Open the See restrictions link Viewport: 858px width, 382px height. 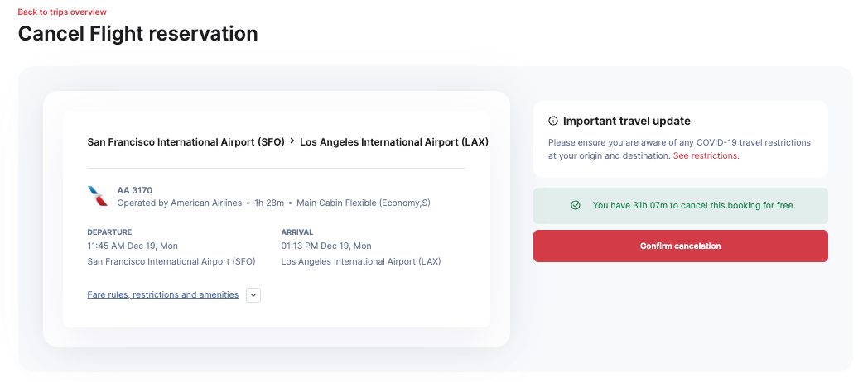coord(705,155)
